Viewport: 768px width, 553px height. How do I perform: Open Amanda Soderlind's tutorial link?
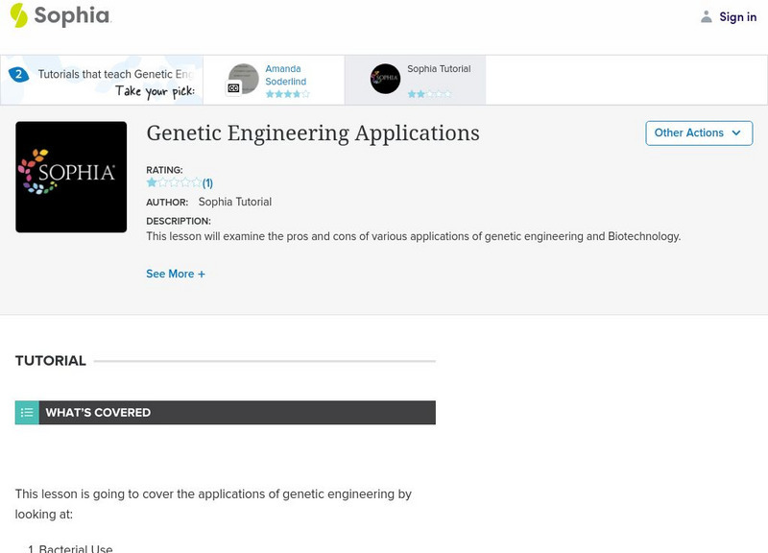pos(285,75)
